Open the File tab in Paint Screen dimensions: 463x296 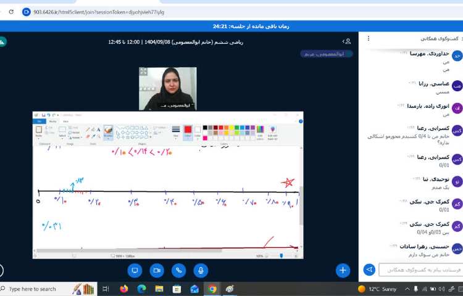point(40,121)
